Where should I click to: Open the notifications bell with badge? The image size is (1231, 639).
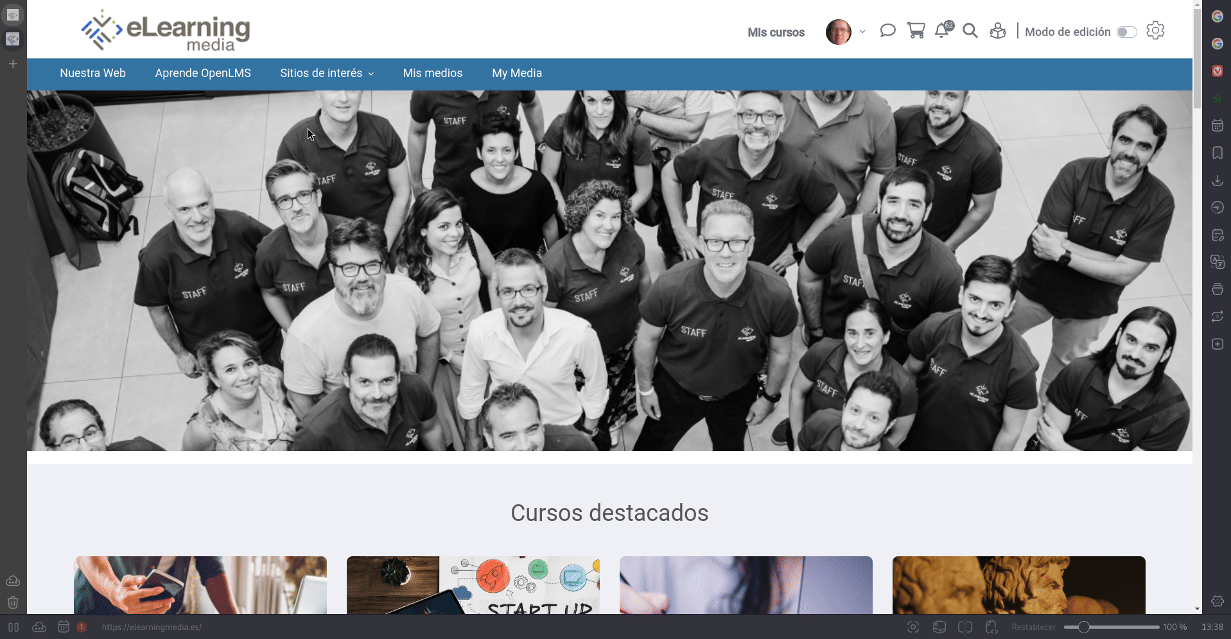[943, 30]
